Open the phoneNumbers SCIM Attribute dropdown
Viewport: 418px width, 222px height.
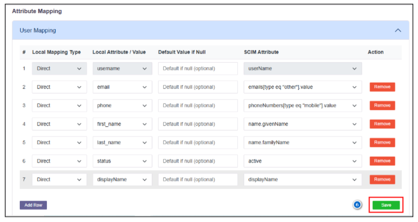point(302,105)
